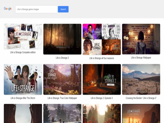Open the True Color Wallpaper image

pyautogui.click(x=62, y=79)
